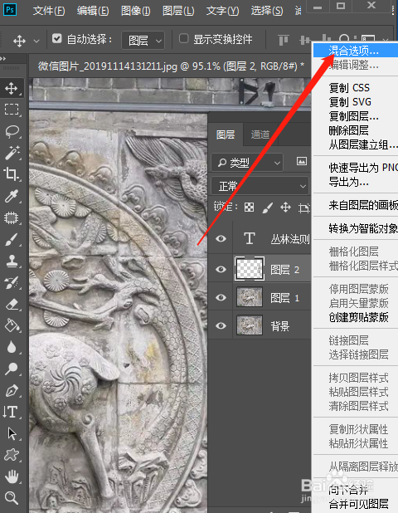This screenshot has width=398, height=513.
Task: Click lock transparent pixels checkerboard icon
Action: [250, 207]
